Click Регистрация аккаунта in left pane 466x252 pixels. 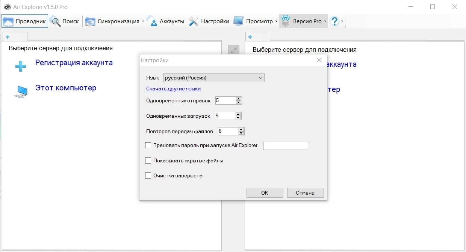(x=74, y=63)
